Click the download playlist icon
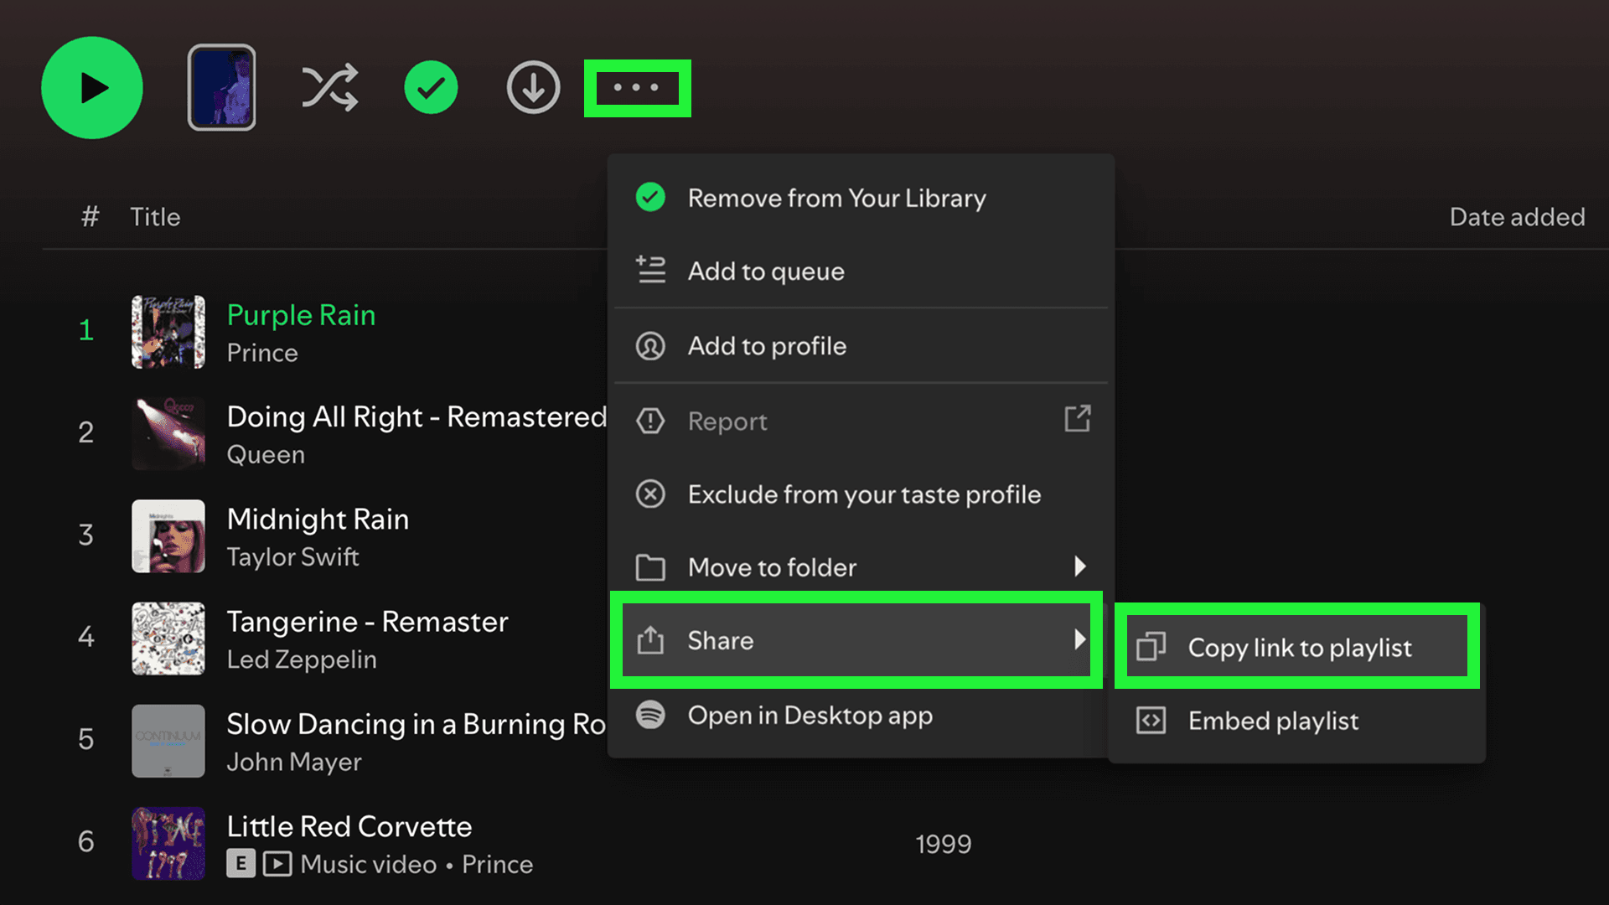This screenshot has width=1609, height=905. coord(533,87)
